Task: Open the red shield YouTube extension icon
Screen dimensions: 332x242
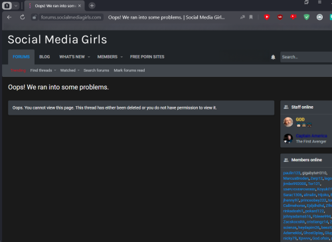Action: (267, 17)
